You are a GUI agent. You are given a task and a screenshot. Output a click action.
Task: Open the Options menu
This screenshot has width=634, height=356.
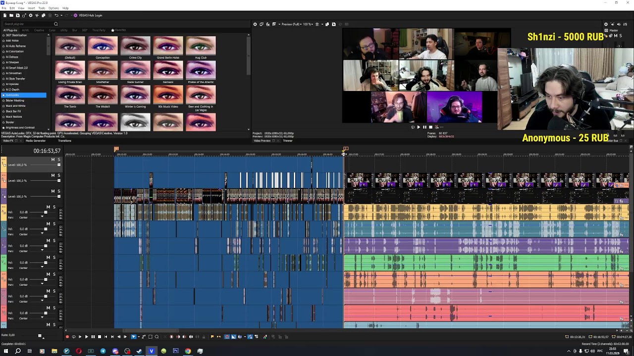click(x=53, y=8)
